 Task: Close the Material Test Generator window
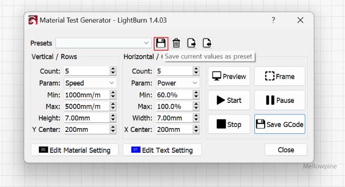tap(300, 20)
